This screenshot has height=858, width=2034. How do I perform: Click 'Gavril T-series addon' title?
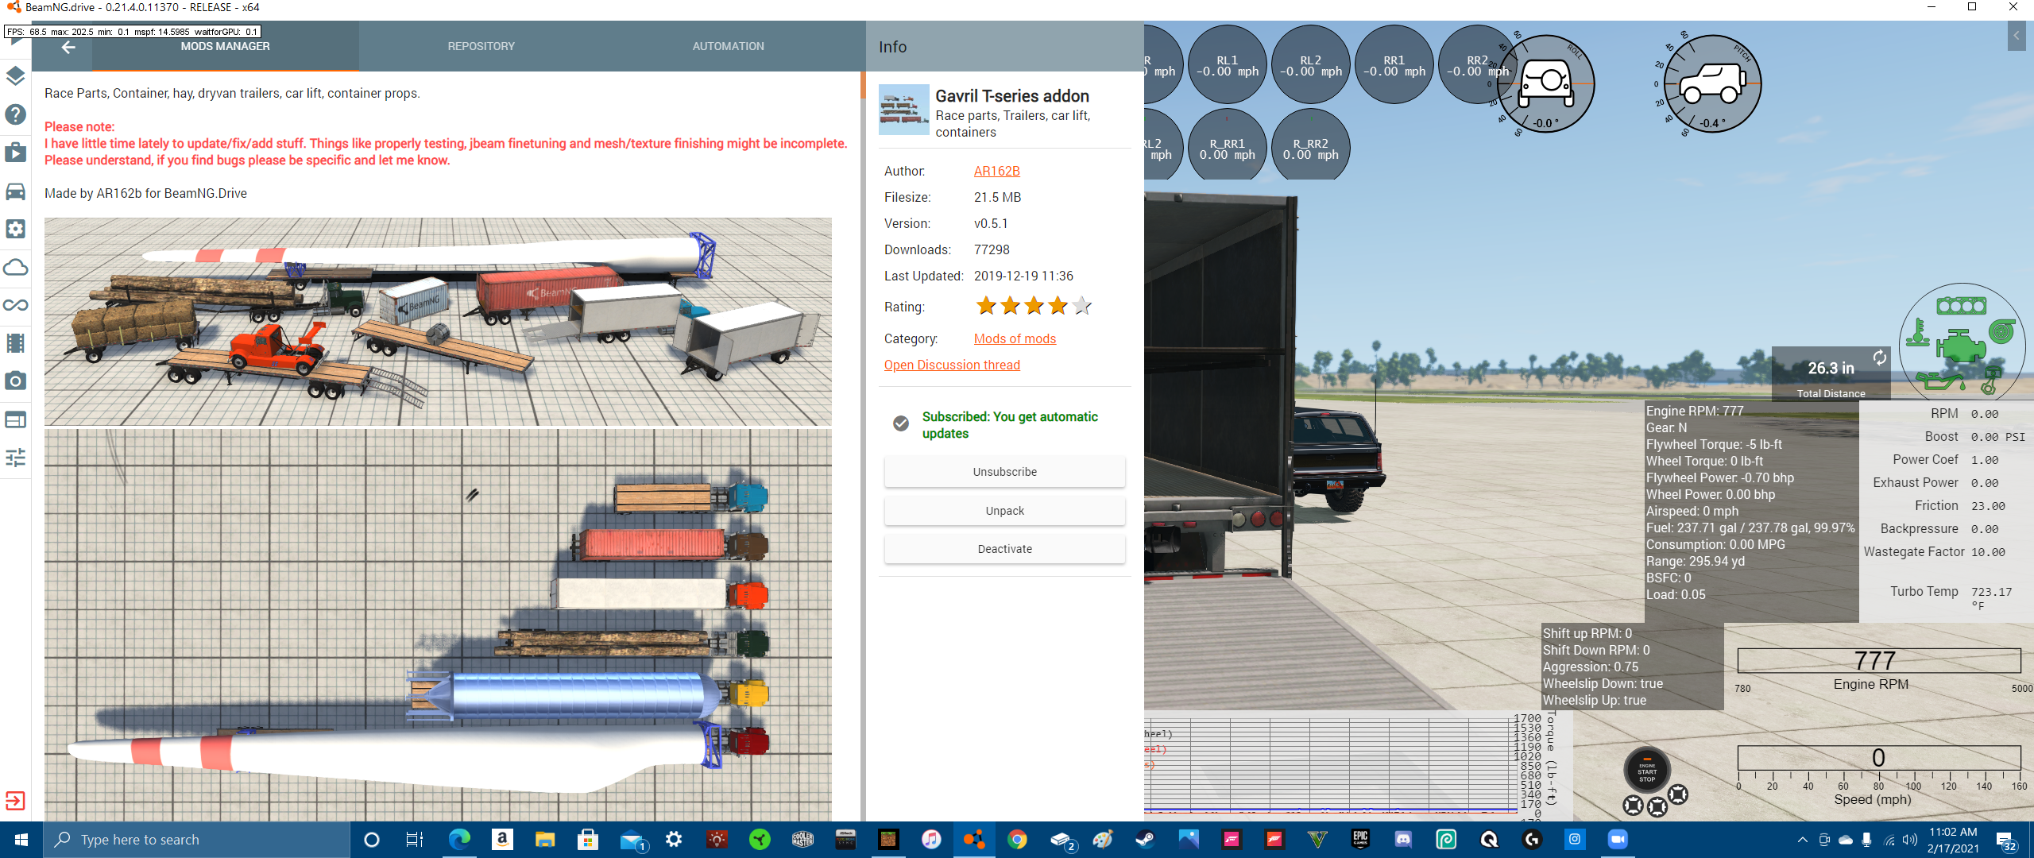pyautogui.click(x=1012, y=96)
